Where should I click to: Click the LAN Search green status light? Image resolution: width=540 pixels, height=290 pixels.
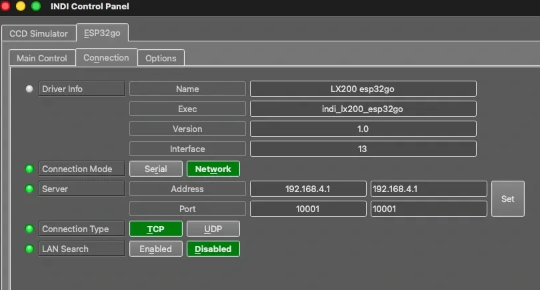[x=29, y=249]
